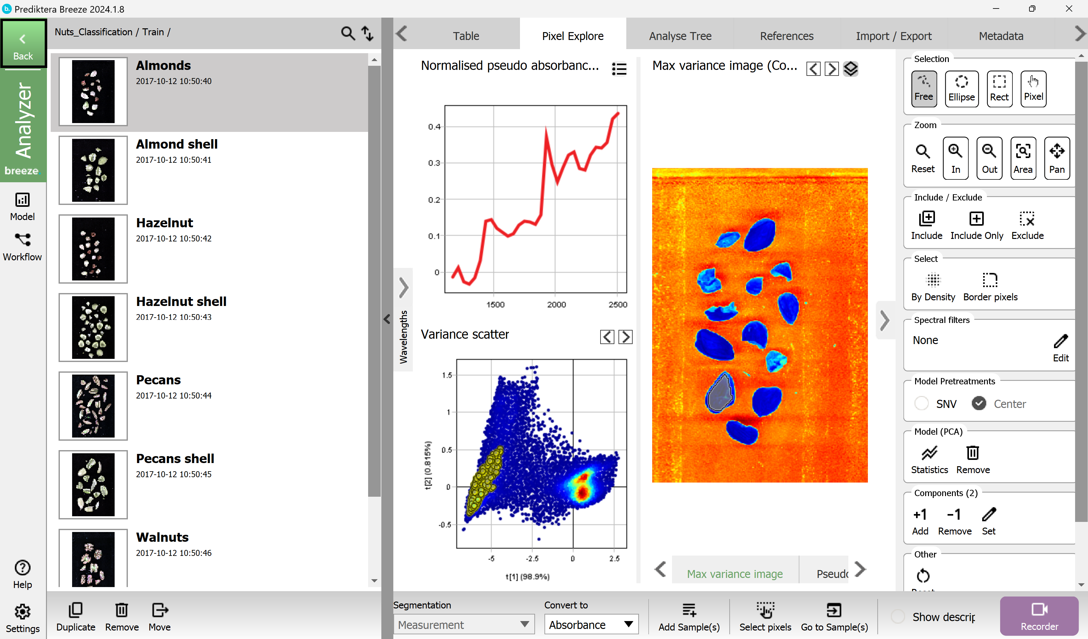1088x639 pixels.
Task: Expand the Wavelengths side panel chevron
Action: pos(403,287)
